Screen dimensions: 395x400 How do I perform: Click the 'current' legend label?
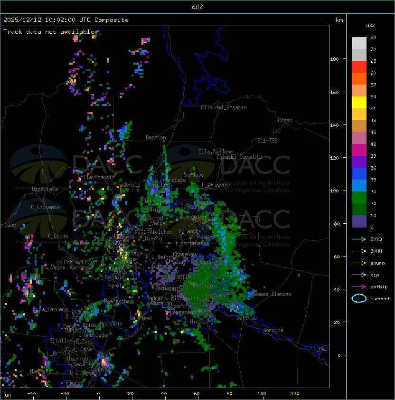(380, 299)
